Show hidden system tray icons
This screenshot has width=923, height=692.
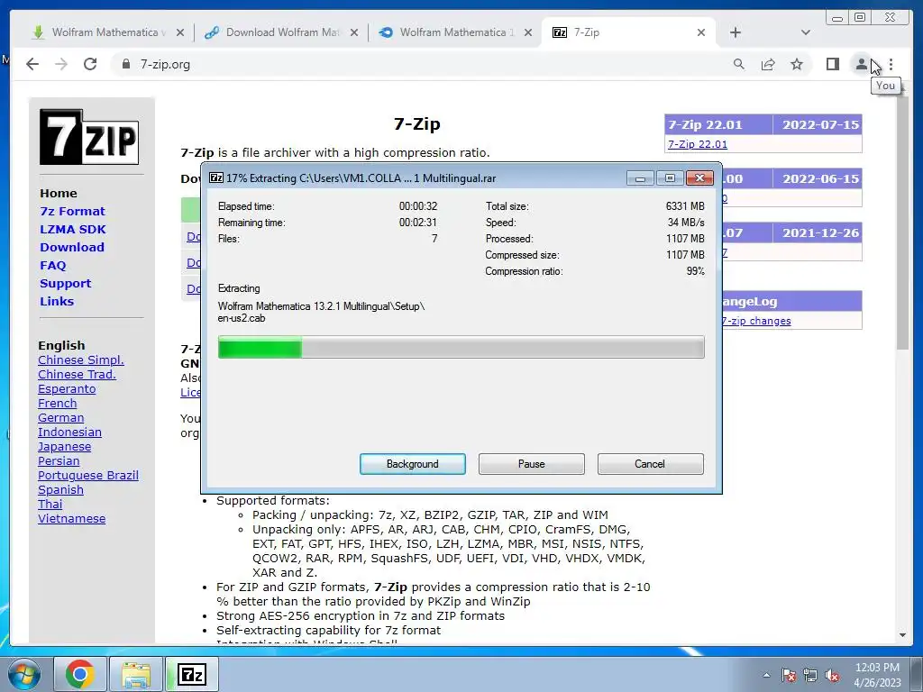(x=766, y=675)
